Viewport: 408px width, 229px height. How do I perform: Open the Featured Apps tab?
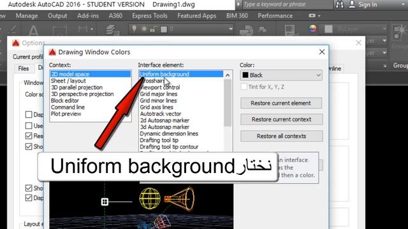(x=197, y=16)
